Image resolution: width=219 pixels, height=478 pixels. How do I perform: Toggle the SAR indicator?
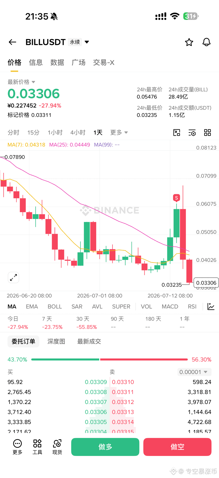tap(77, 306)
